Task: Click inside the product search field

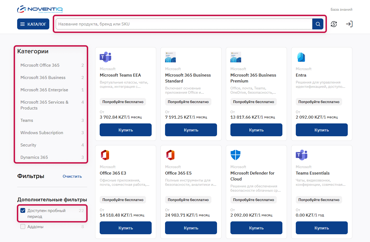Action: pos(161,24)
